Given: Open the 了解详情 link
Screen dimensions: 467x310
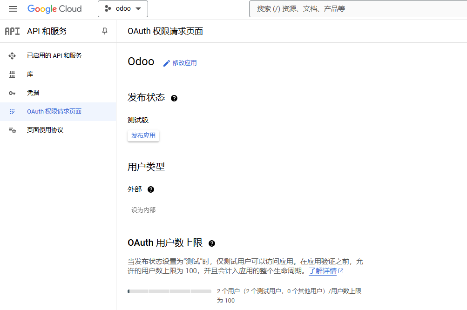Looking at the screenshot, I should pos(323,271).
